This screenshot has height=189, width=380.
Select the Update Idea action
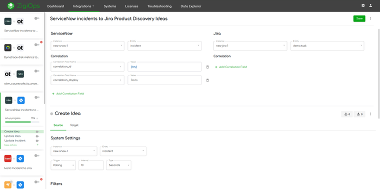[12, 136]
